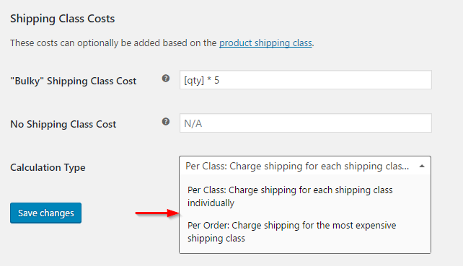Click 'shipping class' line under Per Order option
463x266 pixels.
(x=216, y=239)
